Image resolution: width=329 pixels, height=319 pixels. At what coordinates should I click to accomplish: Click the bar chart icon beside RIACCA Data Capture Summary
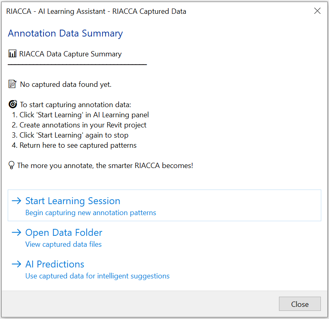12,54
